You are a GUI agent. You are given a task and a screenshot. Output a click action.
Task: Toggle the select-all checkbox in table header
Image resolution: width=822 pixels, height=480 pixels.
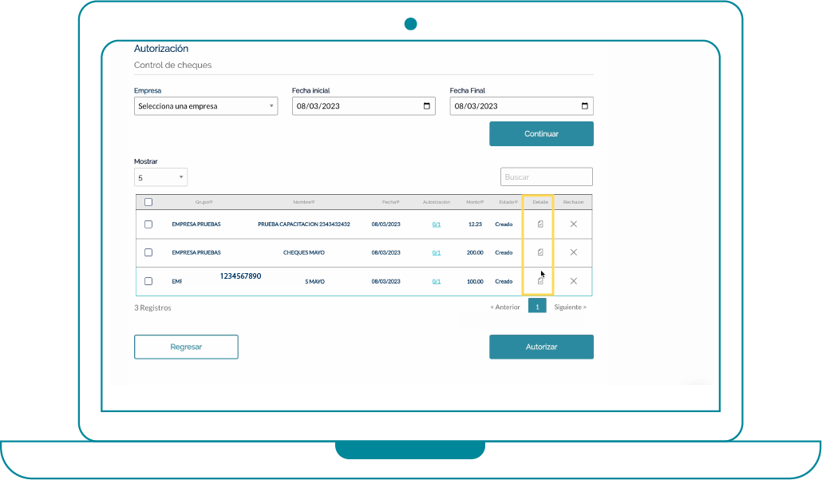point(148,202)
